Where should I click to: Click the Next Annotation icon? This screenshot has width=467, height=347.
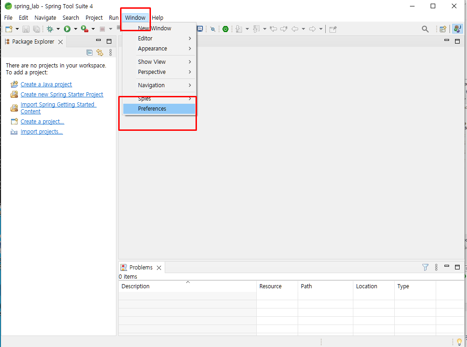click(239, 29)
